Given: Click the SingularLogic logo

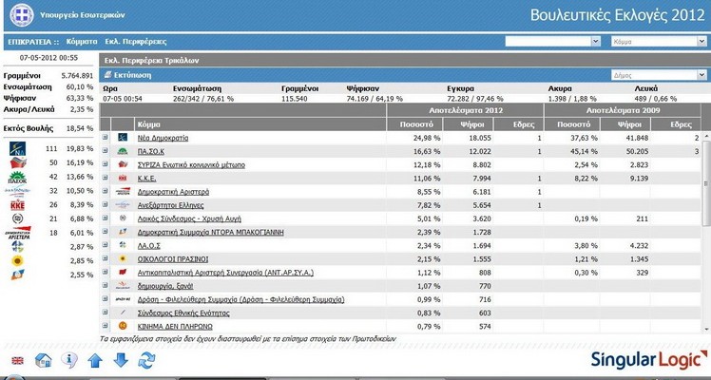Looking at the screenshot, I should click(649, 360).
